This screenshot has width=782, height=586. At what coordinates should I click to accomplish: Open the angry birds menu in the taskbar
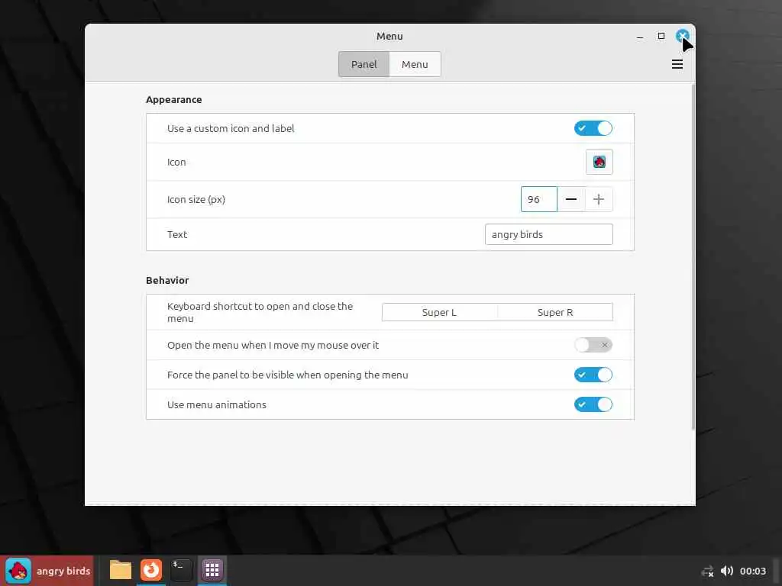coord(48,571)
